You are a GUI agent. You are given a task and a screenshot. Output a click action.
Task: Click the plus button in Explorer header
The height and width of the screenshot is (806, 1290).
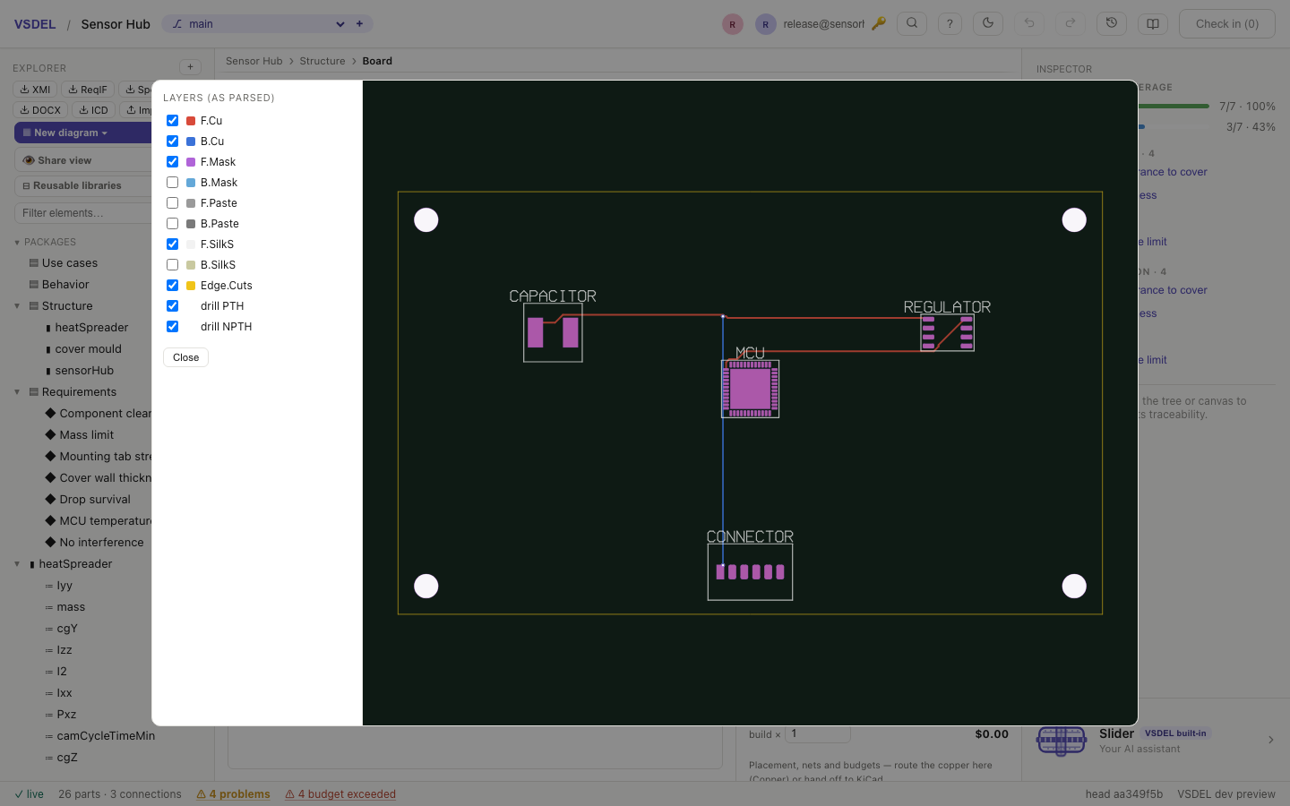point(190,67)
